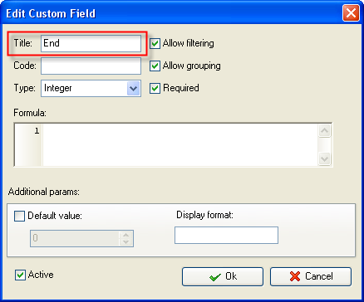Viewport: 364px width, 302px height.
Task: Toggle the Allow filtering checkbox
Action: click(x=155, y=44)
